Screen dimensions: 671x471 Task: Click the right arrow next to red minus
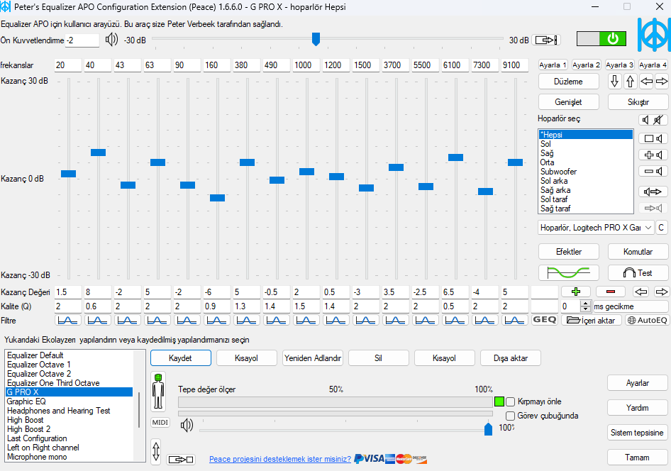pyautogui.click(x=662, y=292)
